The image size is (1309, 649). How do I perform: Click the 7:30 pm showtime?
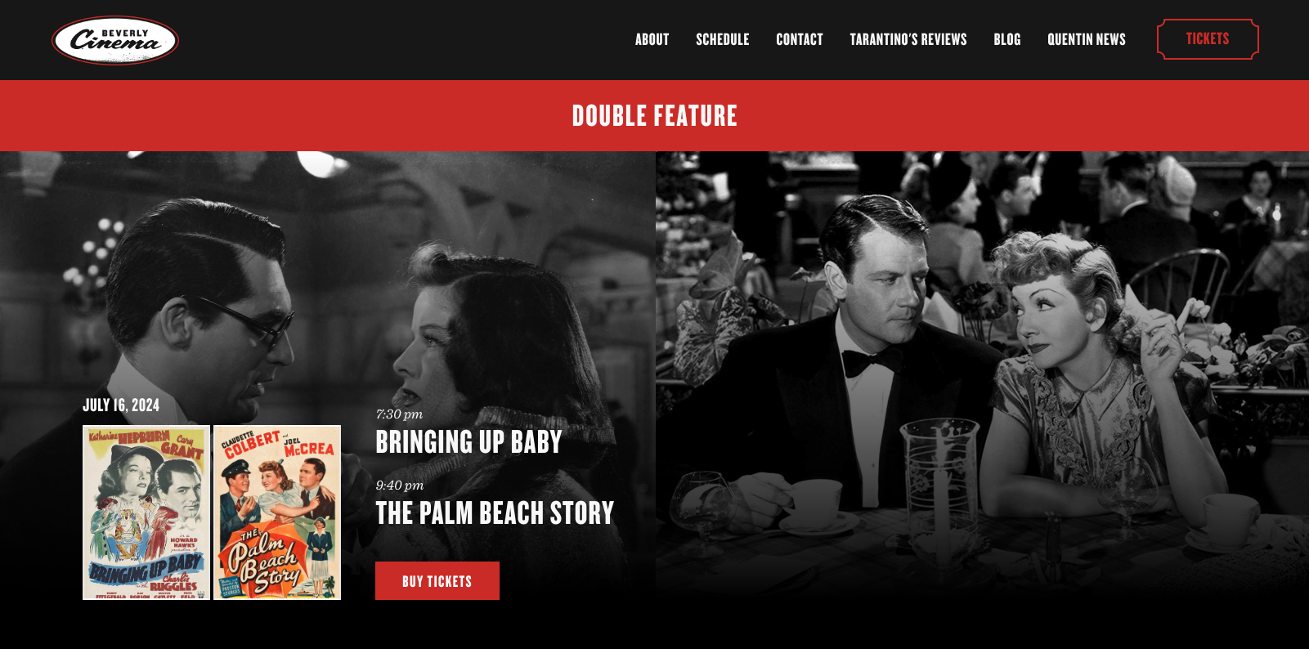(x=399, y=414)
